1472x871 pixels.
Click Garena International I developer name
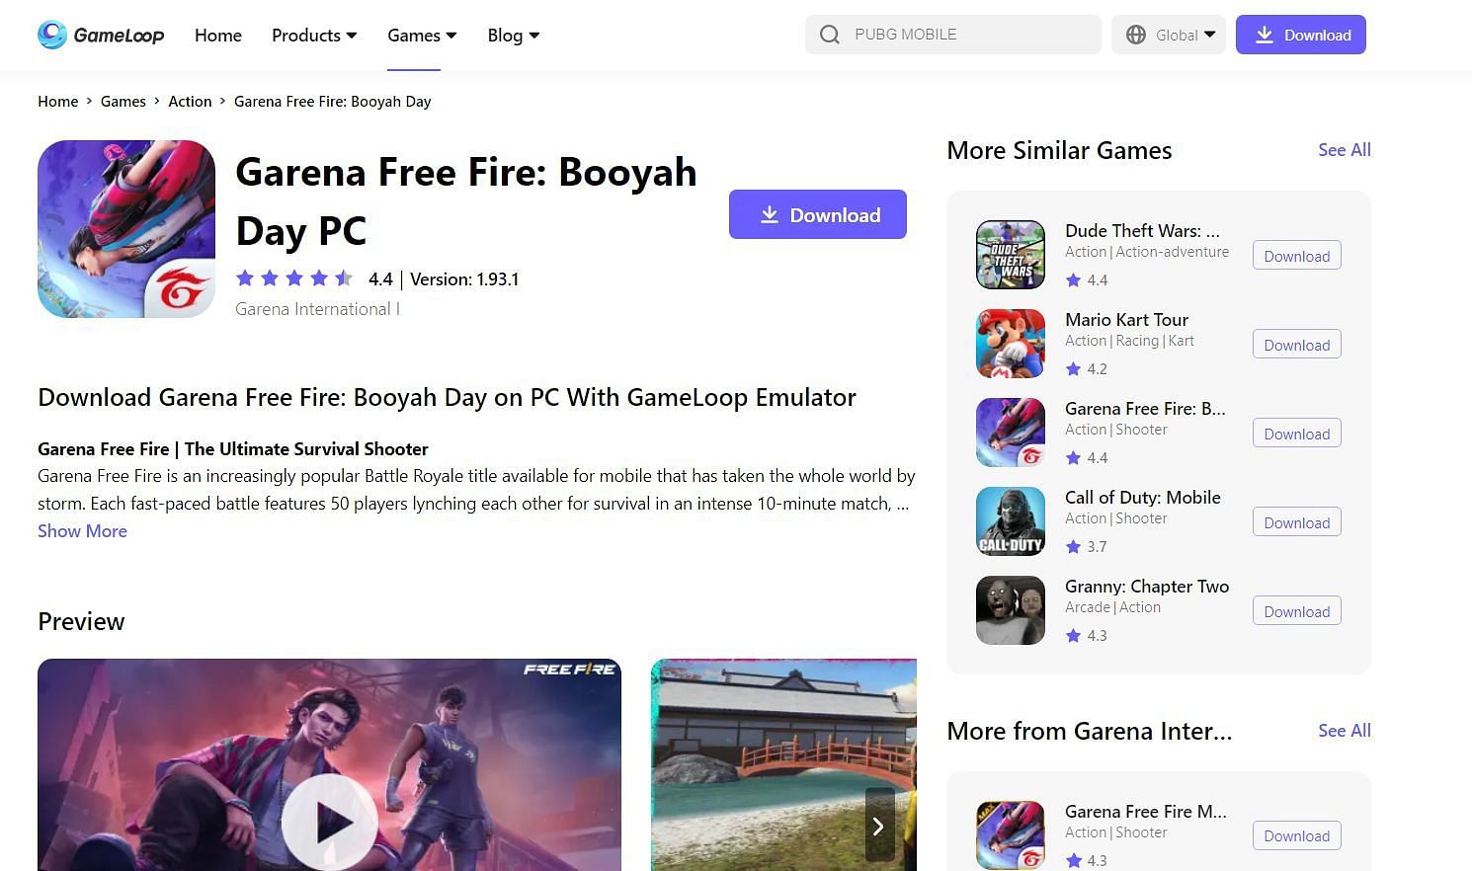(317, 309)
